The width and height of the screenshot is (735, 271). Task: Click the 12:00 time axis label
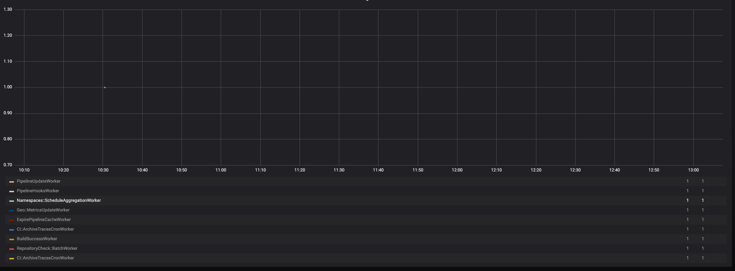pos(457,170)
